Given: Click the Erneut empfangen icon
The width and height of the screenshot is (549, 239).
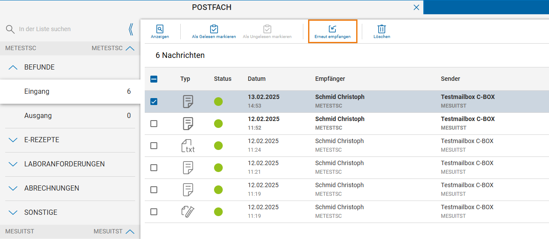Looking at the screenshot, I should 332,29.
